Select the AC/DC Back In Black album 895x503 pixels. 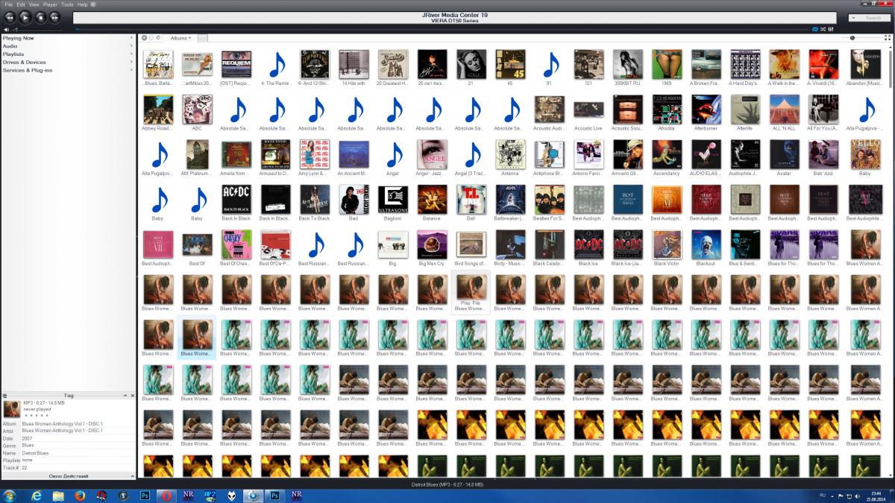(x=236, y=200)
